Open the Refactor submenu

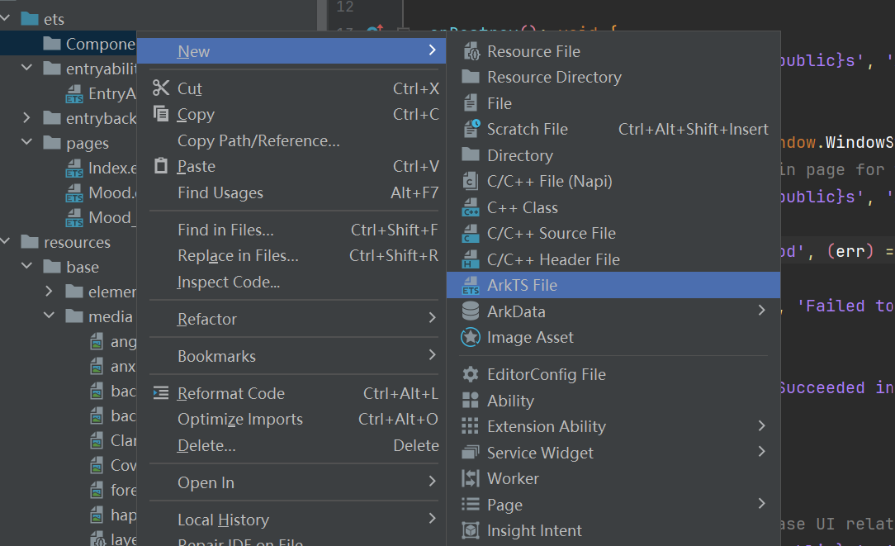pos(291,319)
